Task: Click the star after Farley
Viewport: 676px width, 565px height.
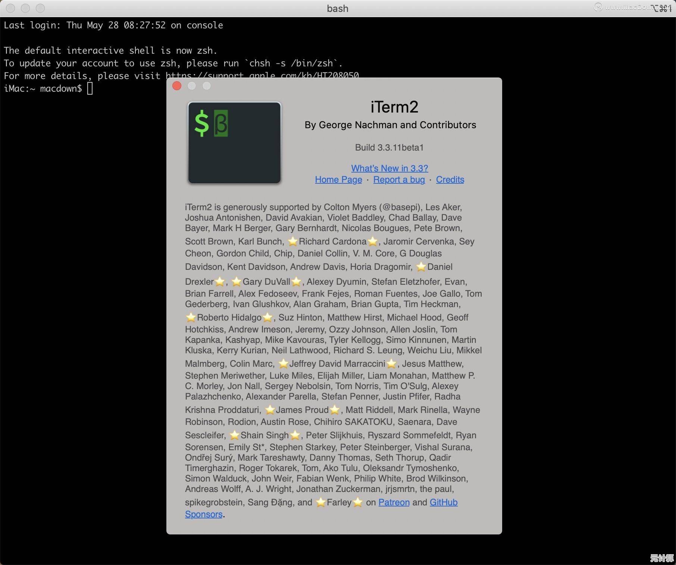Action: [357, 502]
